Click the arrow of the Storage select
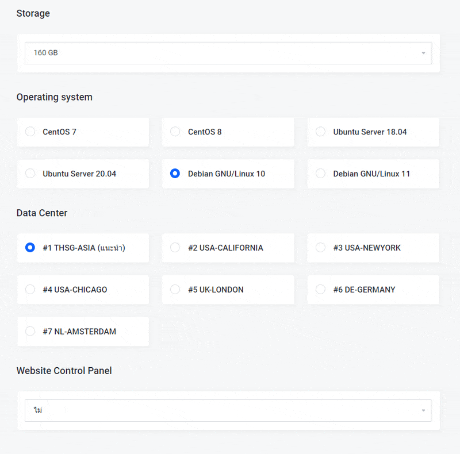Viewport: 460px width, 454px height. [423, 53]
